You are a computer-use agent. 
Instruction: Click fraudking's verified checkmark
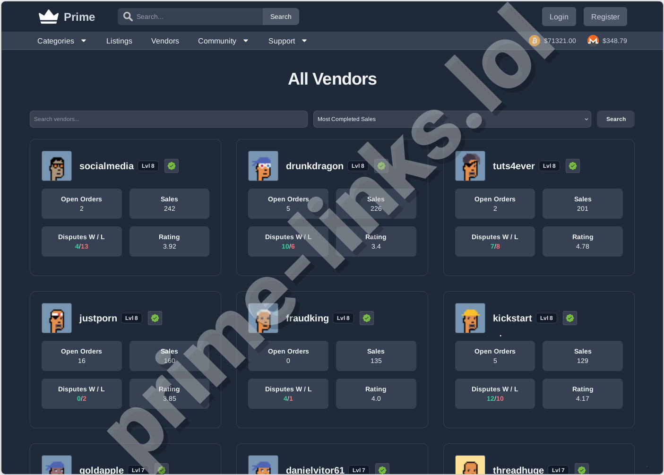[367, 318]
